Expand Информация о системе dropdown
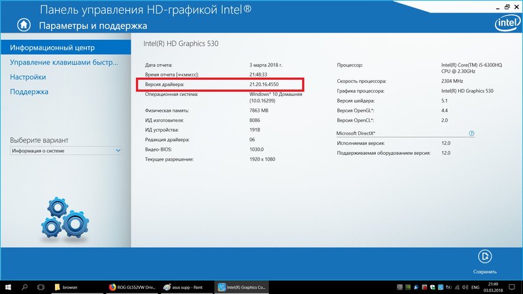The height and width of the screenshot is (294, 523). coord(66,151)
